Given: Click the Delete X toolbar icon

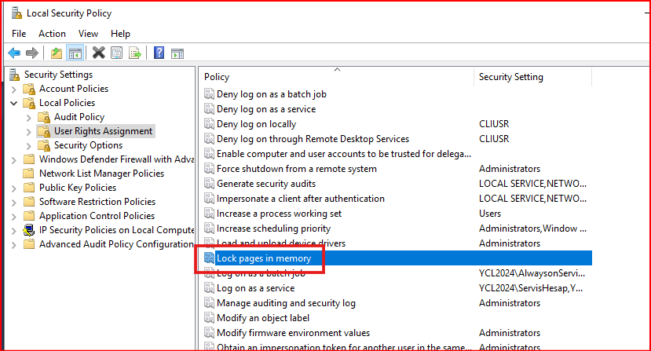Looking at the screenshot, I should click(98, 53).
